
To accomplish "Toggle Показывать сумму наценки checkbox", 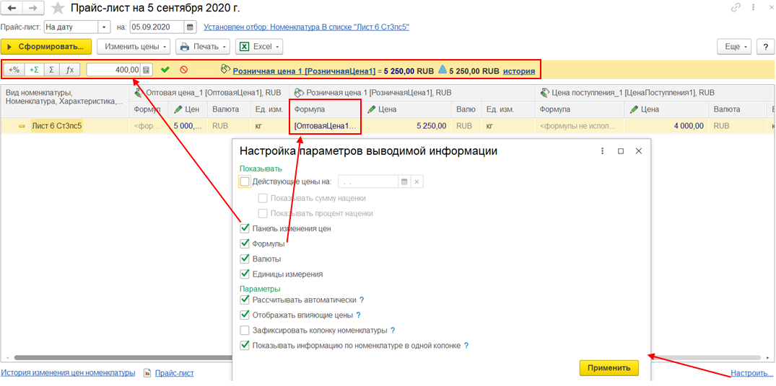I will [263, 199].
